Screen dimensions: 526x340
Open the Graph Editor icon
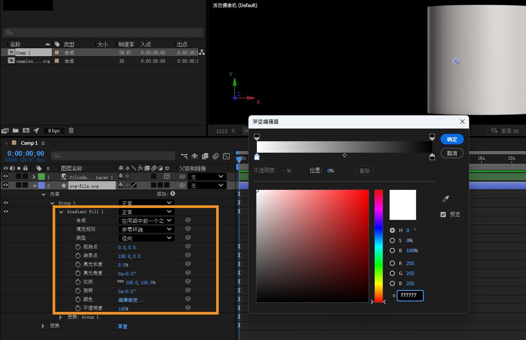226,156
